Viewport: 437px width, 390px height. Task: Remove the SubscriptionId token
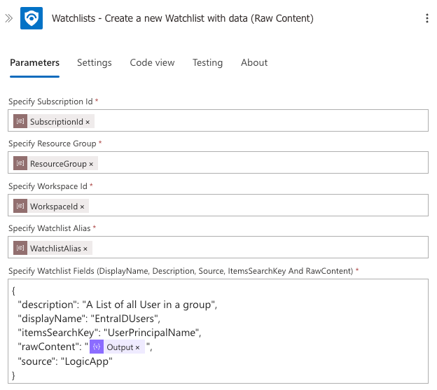pos(88,122)
